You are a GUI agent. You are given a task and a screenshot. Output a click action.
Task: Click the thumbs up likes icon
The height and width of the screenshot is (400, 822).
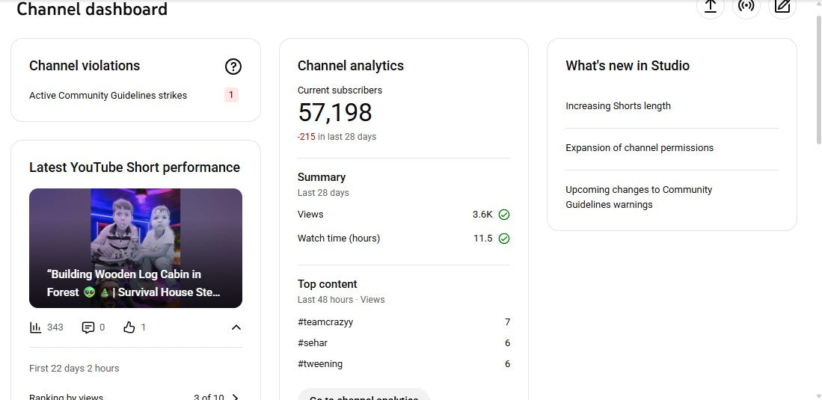[129, 327]
